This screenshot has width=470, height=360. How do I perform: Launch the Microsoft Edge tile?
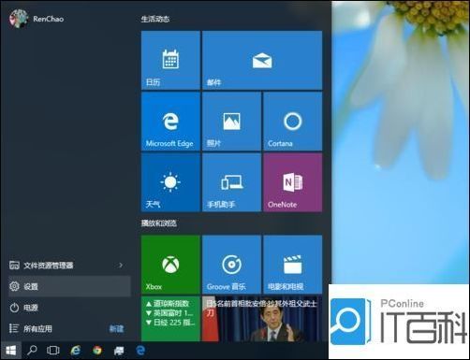pos(170,122)
